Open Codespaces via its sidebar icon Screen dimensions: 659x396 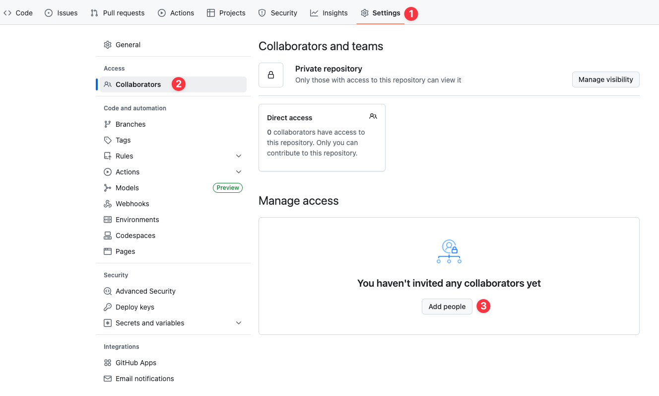(108, 235)
